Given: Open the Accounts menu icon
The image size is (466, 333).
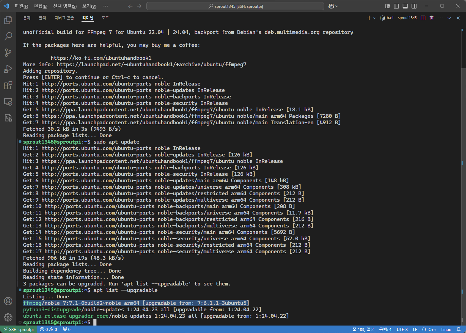Looking at the screenshot, I should click(x=8, y=301).
